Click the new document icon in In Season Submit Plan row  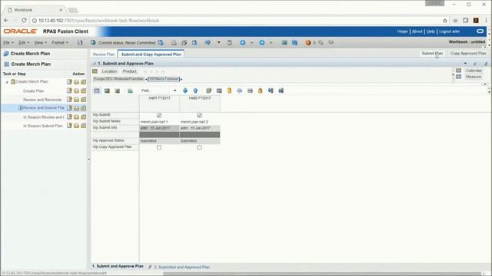(x=69, y=126)
